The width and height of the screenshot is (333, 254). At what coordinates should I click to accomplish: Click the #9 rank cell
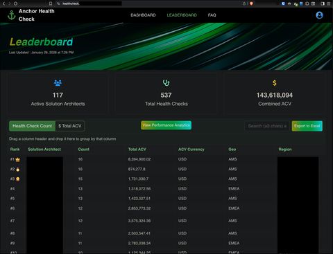[12, 243]
